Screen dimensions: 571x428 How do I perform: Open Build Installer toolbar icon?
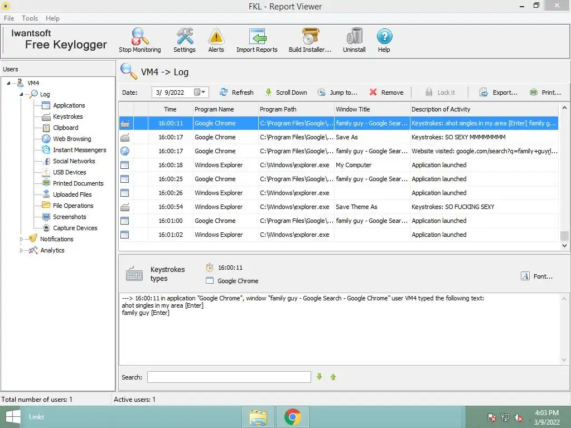pos(310,40)
